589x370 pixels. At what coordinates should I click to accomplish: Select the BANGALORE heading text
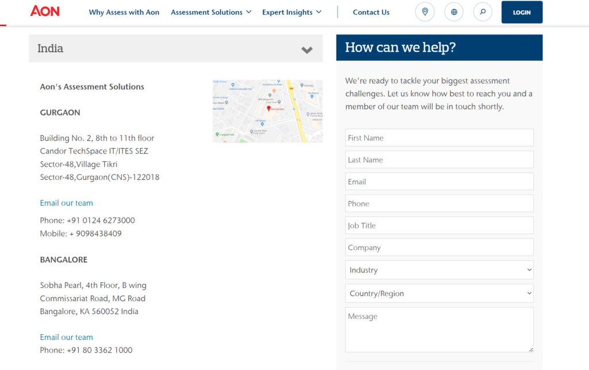click(63, 260)
